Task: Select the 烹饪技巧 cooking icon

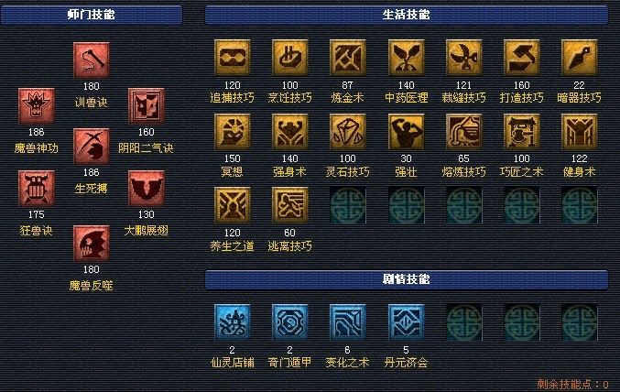Action: 289,58
